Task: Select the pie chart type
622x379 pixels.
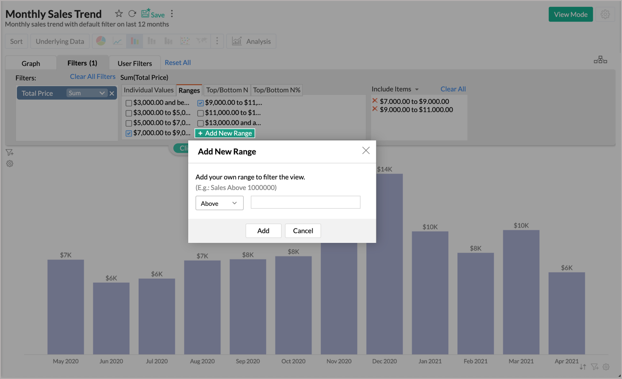Action: (101, 41)
